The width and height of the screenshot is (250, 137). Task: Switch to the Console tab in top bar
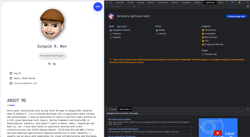coord(130,3)
